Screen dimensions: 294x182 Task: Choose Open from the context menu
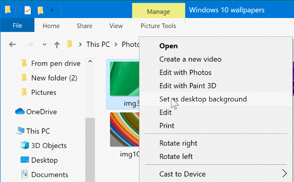pos(168,46)
